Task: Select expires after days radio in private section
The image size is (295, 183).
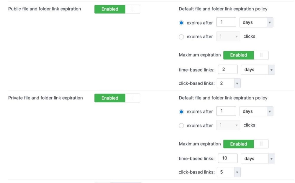Action: tap(181, 112)
